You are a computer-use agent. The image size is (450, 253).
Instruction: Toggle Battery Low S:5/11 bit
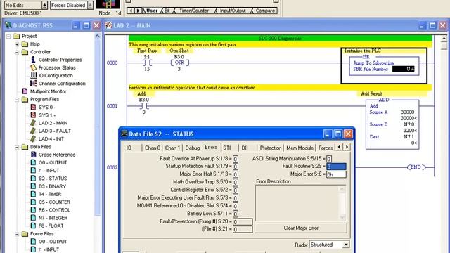click(x=236, y=214)
